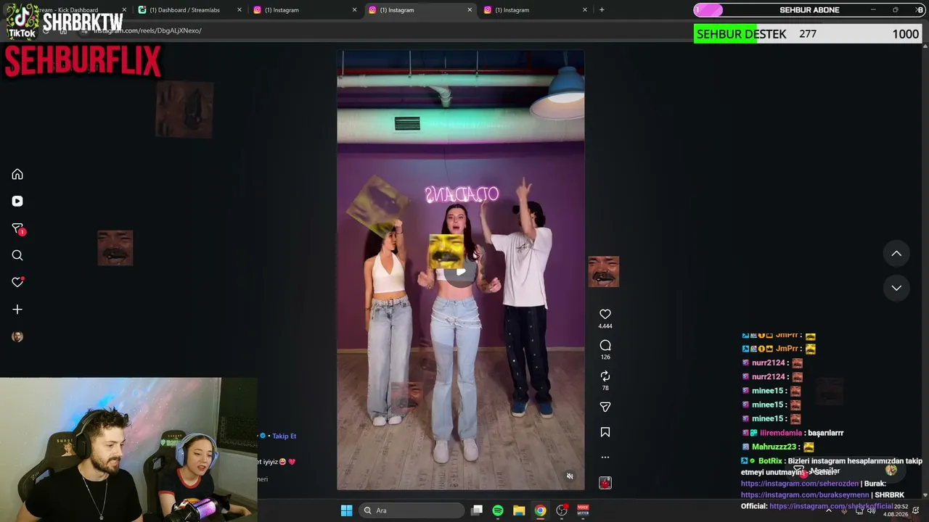Open comments on the reel
The height and width of the screenshot is (522, 929).
coord(605,345)
